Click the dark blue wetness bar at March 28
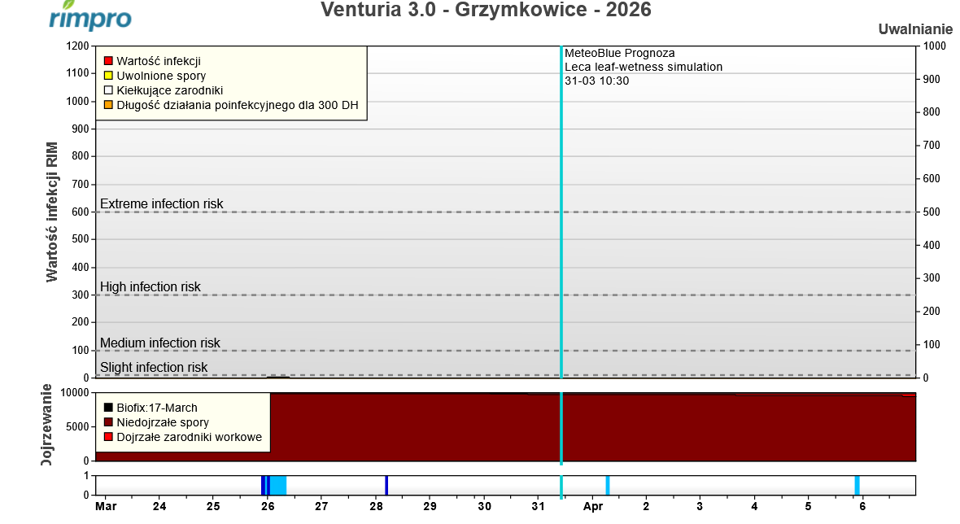 click(386, 485)
